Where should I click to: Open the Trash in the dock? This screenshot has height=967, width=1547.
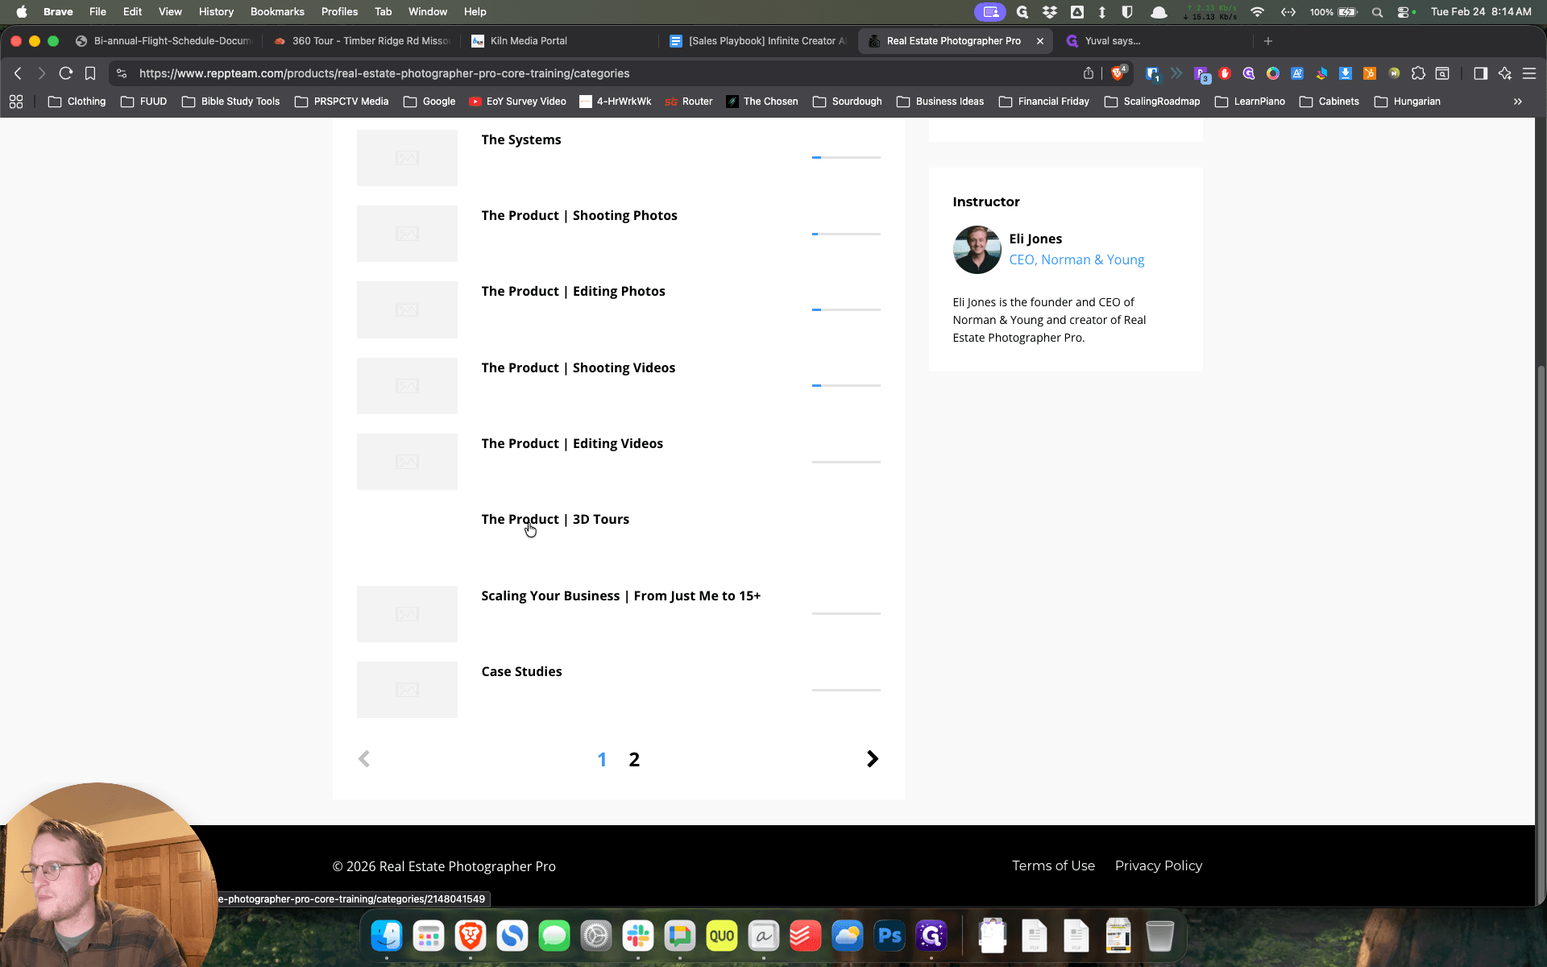[x=1159, y=936]
